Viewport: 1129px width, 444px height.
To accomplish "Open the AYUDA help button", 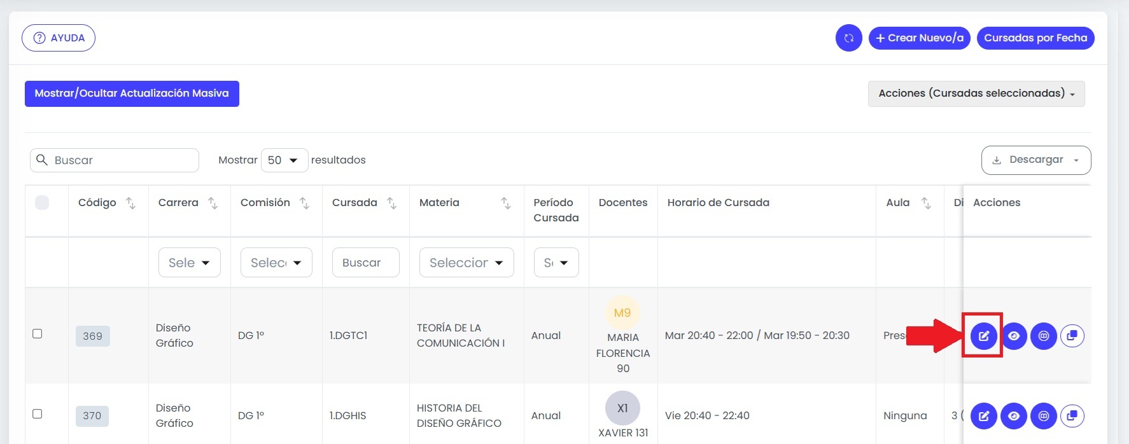I will pyautogui.click(x=59, y=38).
